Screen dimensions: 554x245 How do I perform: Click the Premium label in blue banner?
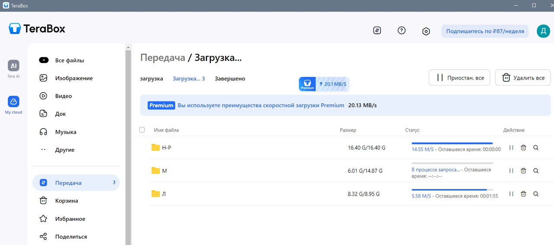(x=161, y=105)
